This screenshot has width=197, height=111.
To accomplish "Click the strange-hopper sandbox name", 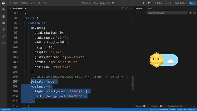I will (102, 3).
